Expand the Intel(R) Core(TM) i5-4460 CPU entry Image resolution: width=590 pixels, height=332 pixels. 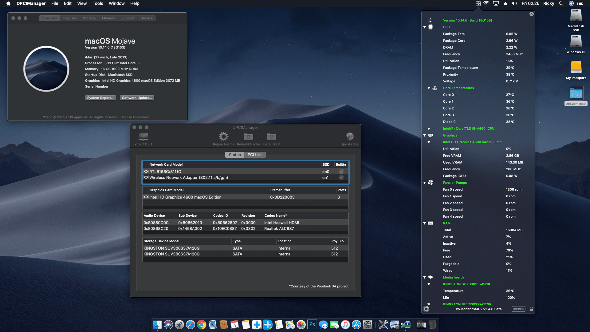click(x=429, y=128)
